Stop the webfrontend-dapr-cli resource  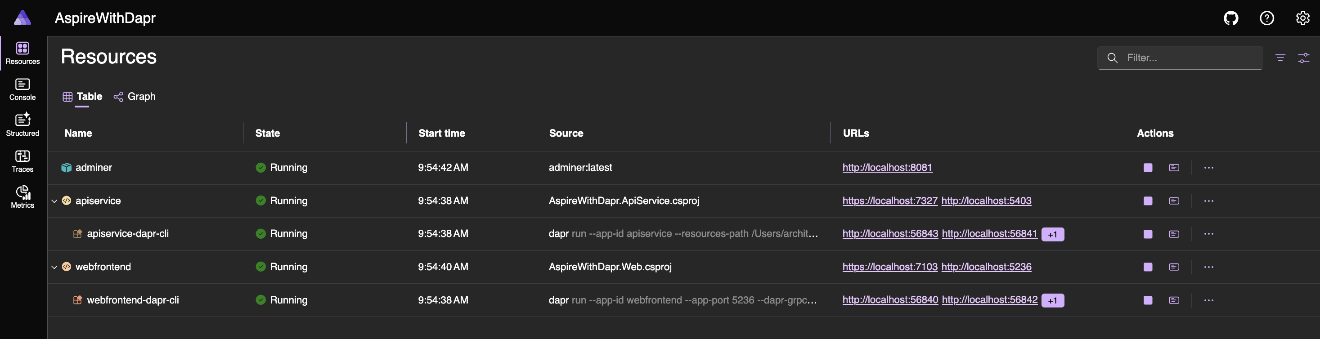point(1148,300)
